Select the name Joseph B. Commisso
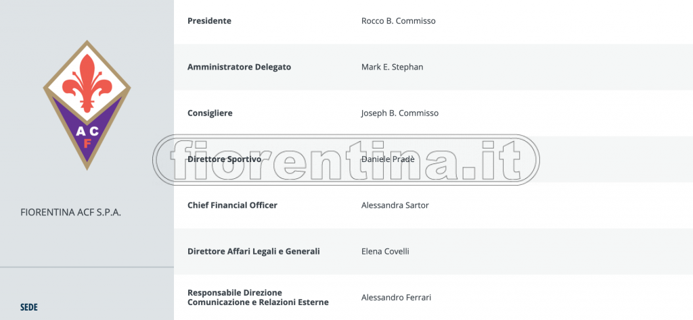693x320 pixels. (x=400, y=113)
